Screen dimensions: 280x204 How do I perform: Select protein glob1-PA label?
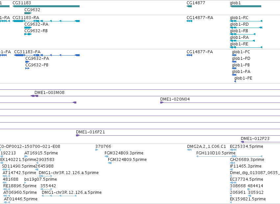[241, 72]
